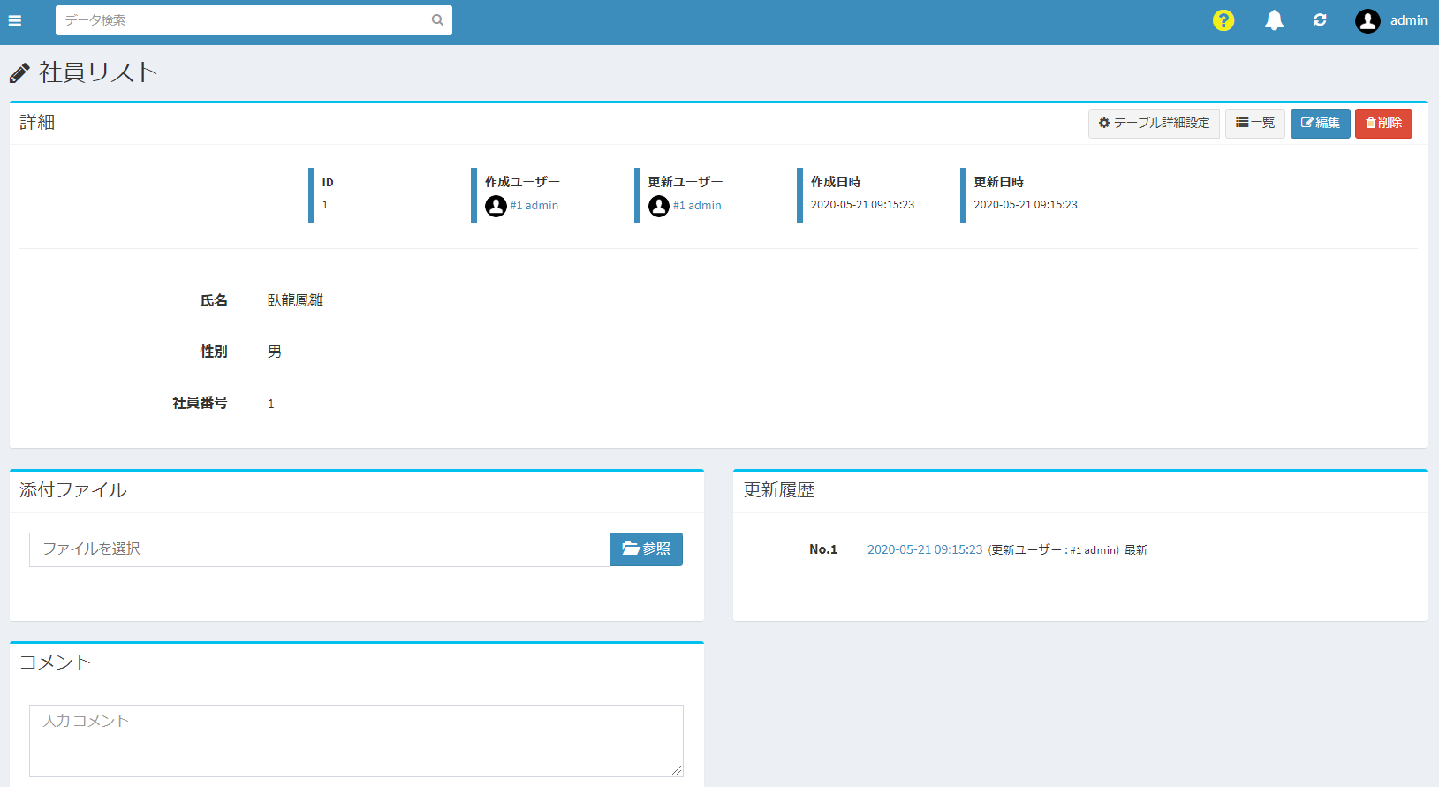Click the pencil icon beside 社員リスト
The image size is (1439, 787).
point(19,72)
